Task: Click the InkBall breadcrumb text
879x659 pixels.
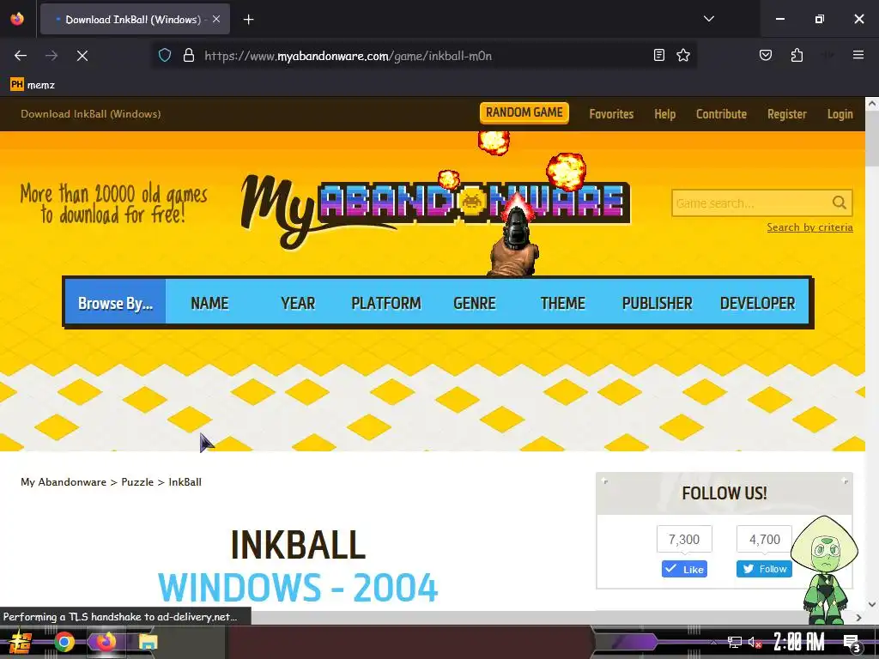Action: click(x=185, y=482)
